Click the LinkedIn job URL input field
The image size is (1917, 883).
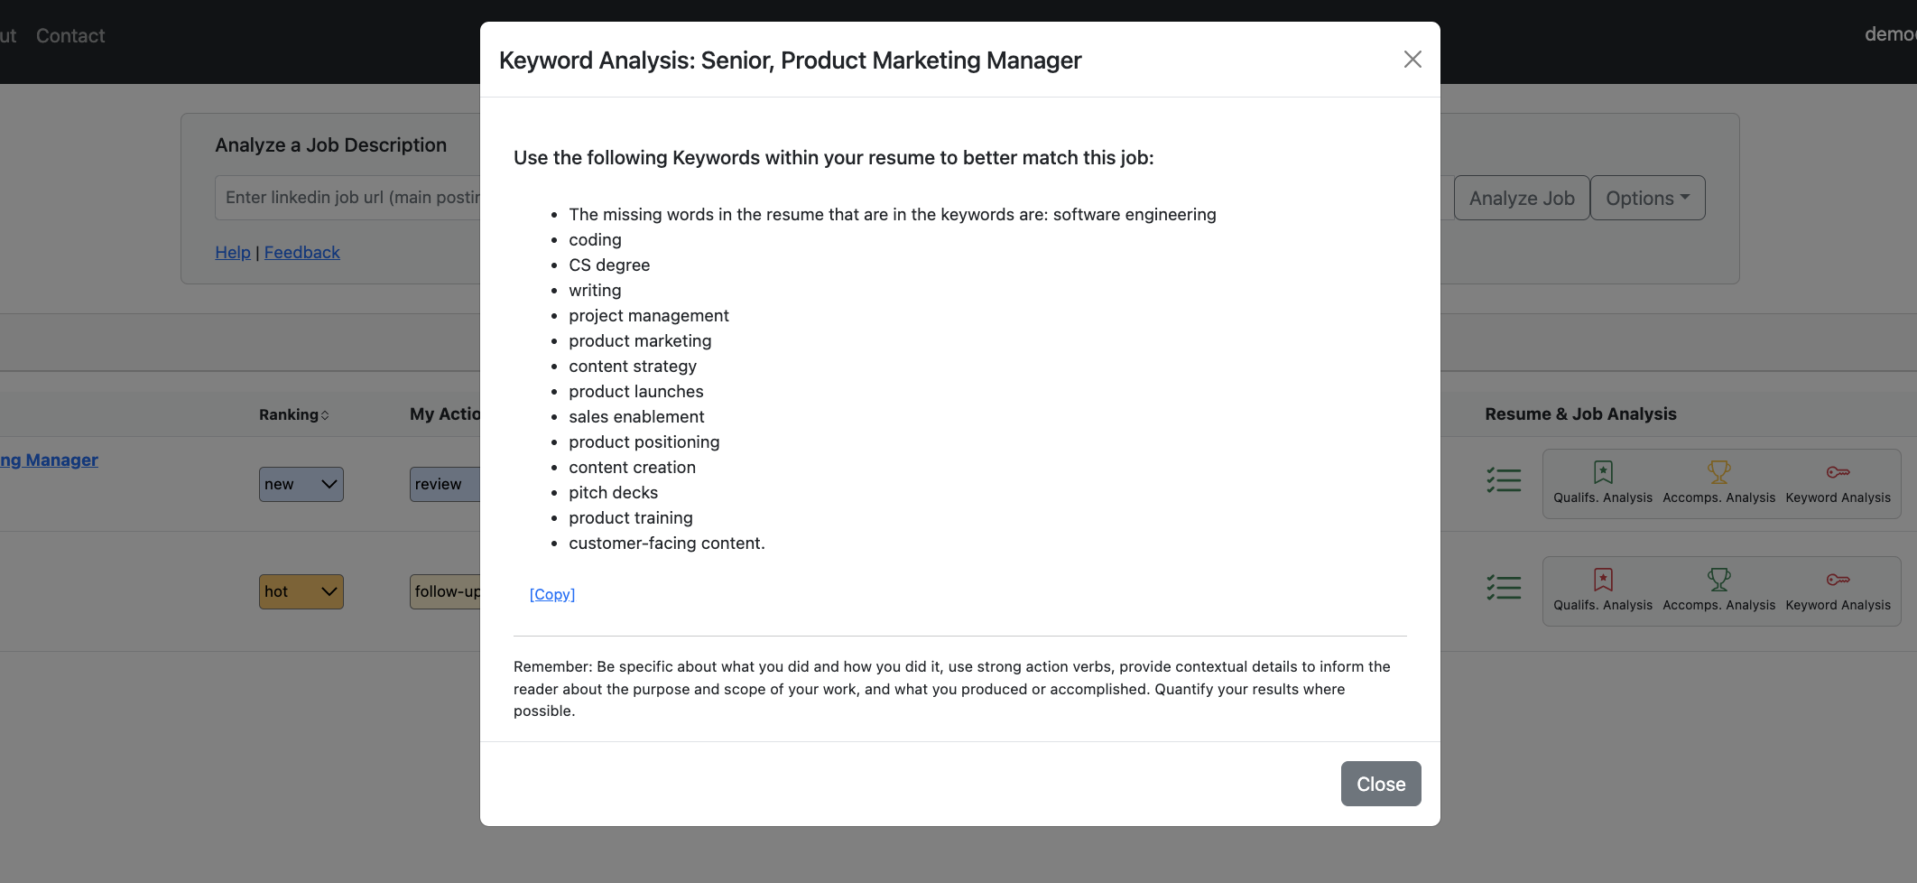coord(348,198)
